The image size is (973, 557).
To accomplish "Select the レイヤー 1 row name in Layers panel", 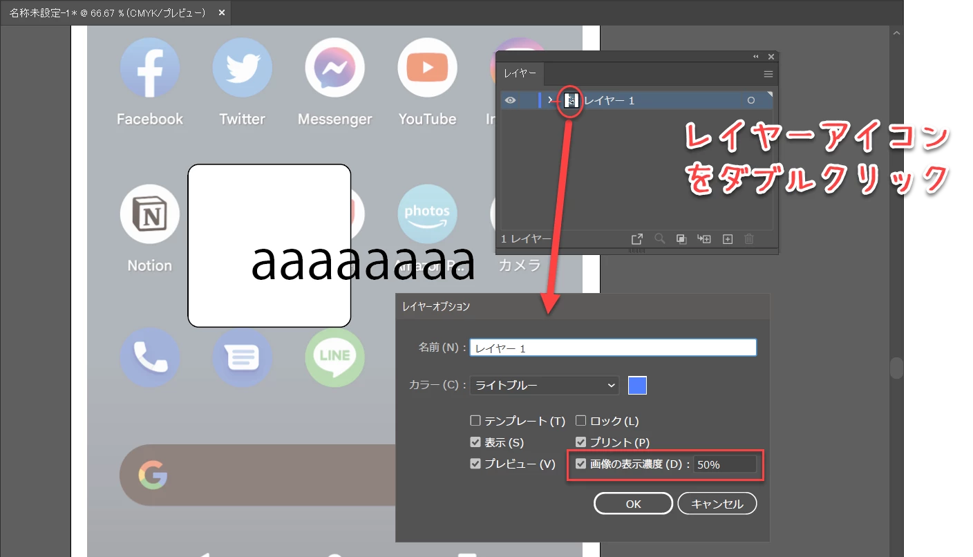I will pos(610,101).
